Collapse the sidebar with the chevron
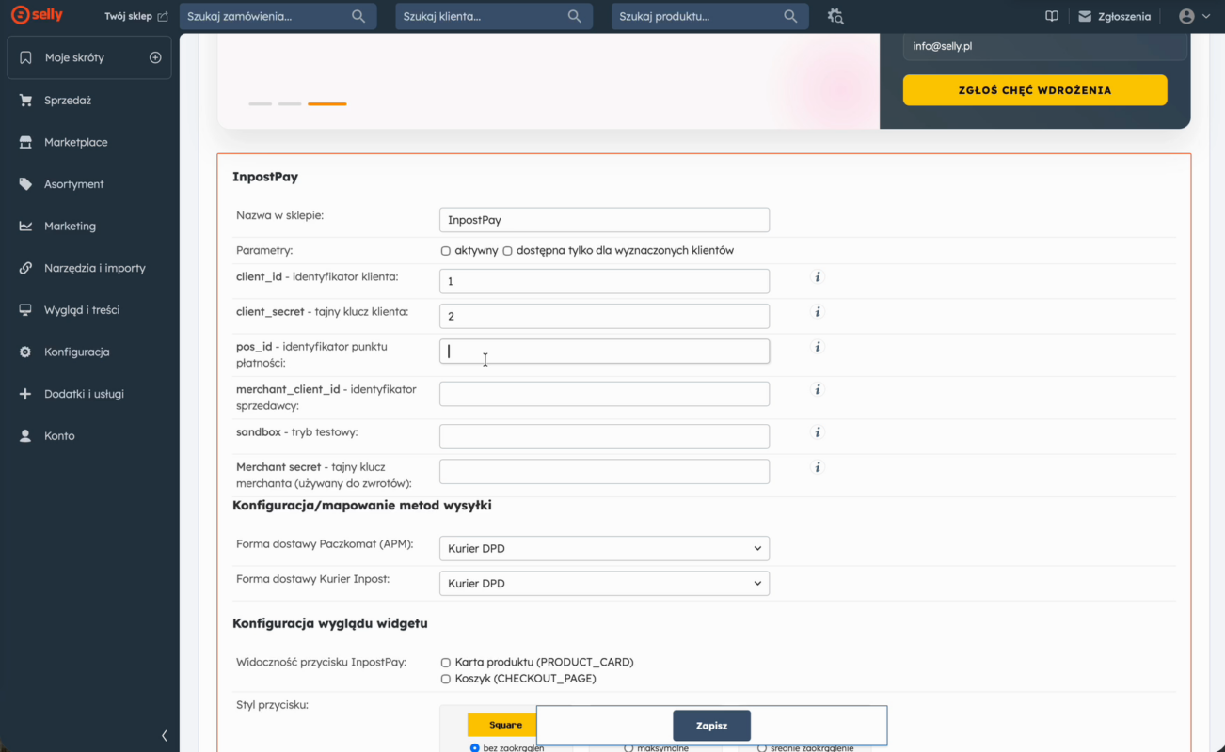Screen dimensions: 1225x752 click(x=165, y=736)
